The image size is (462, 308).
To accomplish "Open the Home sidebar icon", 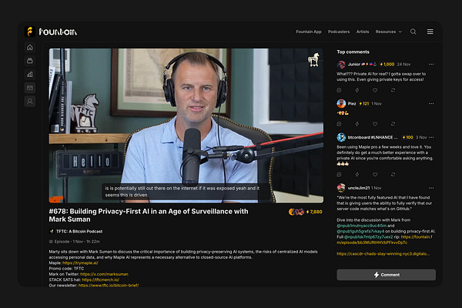I will coord(30,47).
